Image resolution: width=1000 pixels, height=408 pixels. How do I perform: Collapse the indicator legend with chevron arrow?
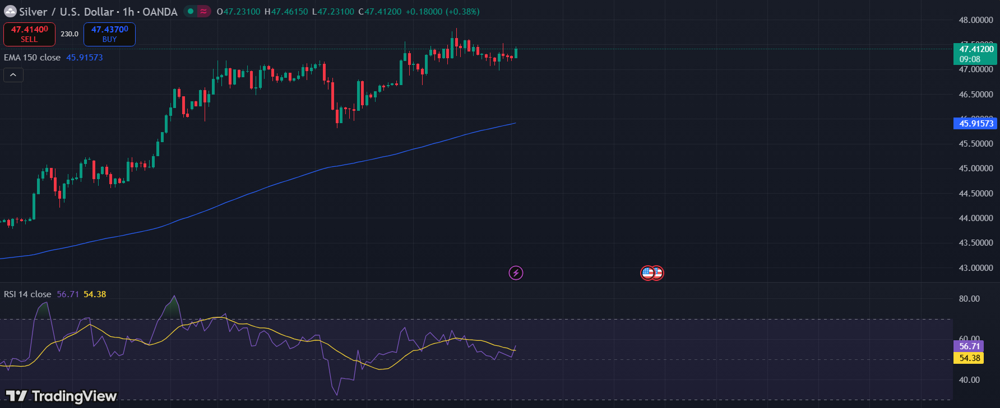pyautogui.click(x=13, y=75)
